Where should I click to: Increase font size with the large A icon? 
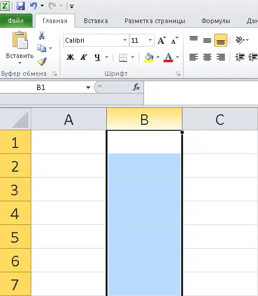pos(162,40)
